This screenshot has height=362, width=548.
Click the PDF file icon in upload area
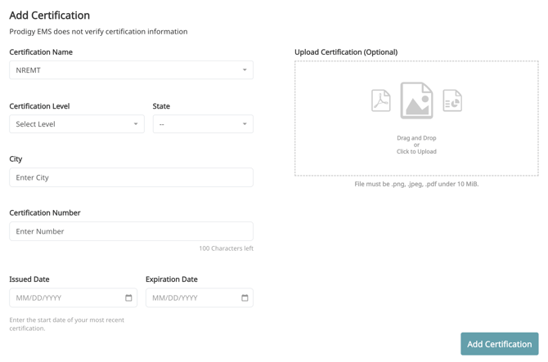tap(381, 101)
